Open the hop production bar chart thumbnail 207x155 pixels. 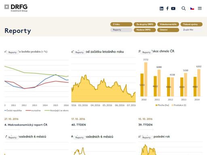[x=171, y=81]
